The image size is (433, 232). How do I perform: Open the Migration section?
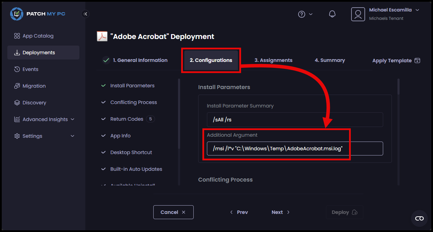pyautogui.click(x=34, y=86)
